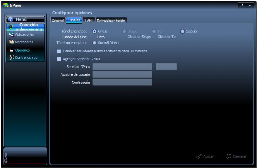This screenshot has width=257, height=168.
Task: Click the Nombre de usuario field
Action: (122, 74)
